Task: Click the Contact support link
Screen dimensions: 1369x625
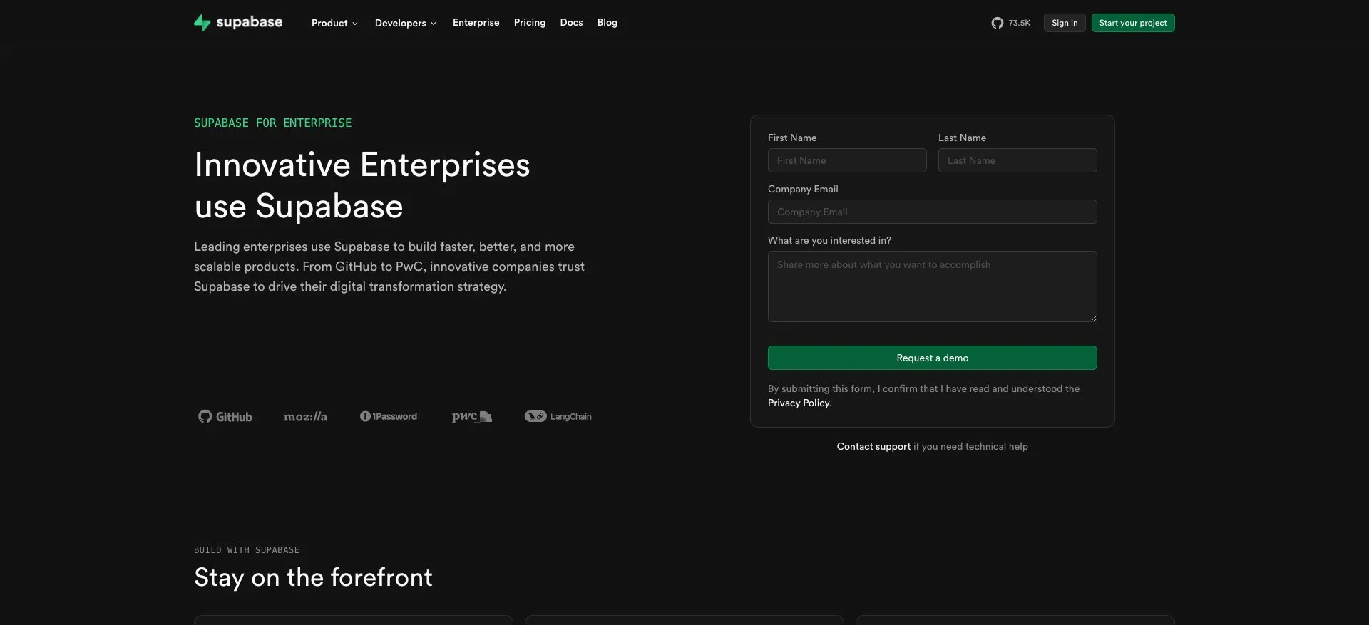Action: click(x=873, y=446)
